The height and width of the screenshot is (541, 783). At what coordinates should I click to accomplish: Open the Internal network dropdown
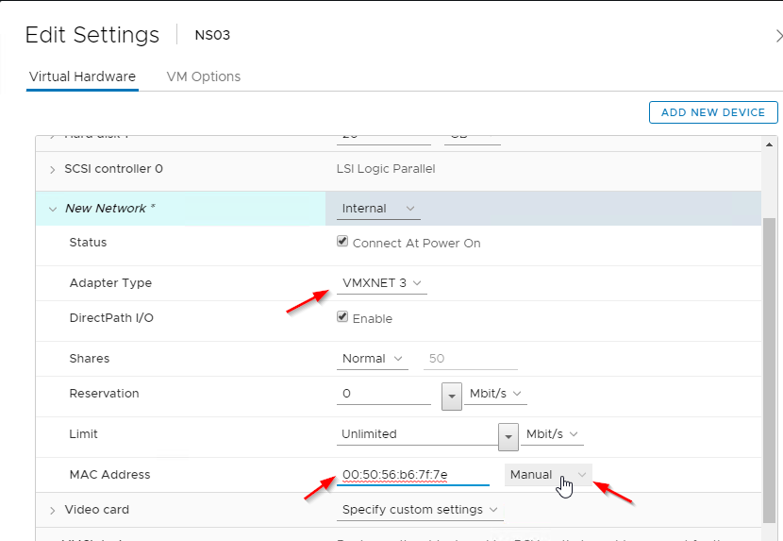click(x=378, y=209)
